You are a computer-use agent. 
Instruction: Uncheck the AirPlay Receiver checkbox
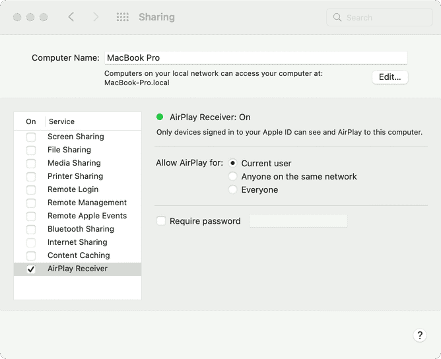31,269
